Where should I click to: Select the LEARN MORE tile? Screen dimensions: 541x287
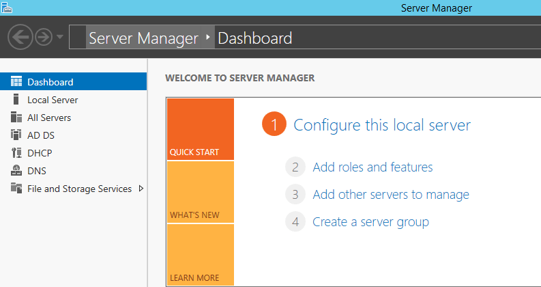pyautogui.click(x=201, y=255)
